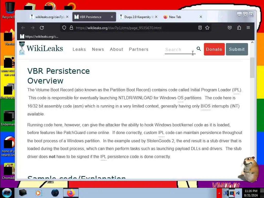Click the volume tray icon
Screen dimensions: 264x198
pos(238,193)
